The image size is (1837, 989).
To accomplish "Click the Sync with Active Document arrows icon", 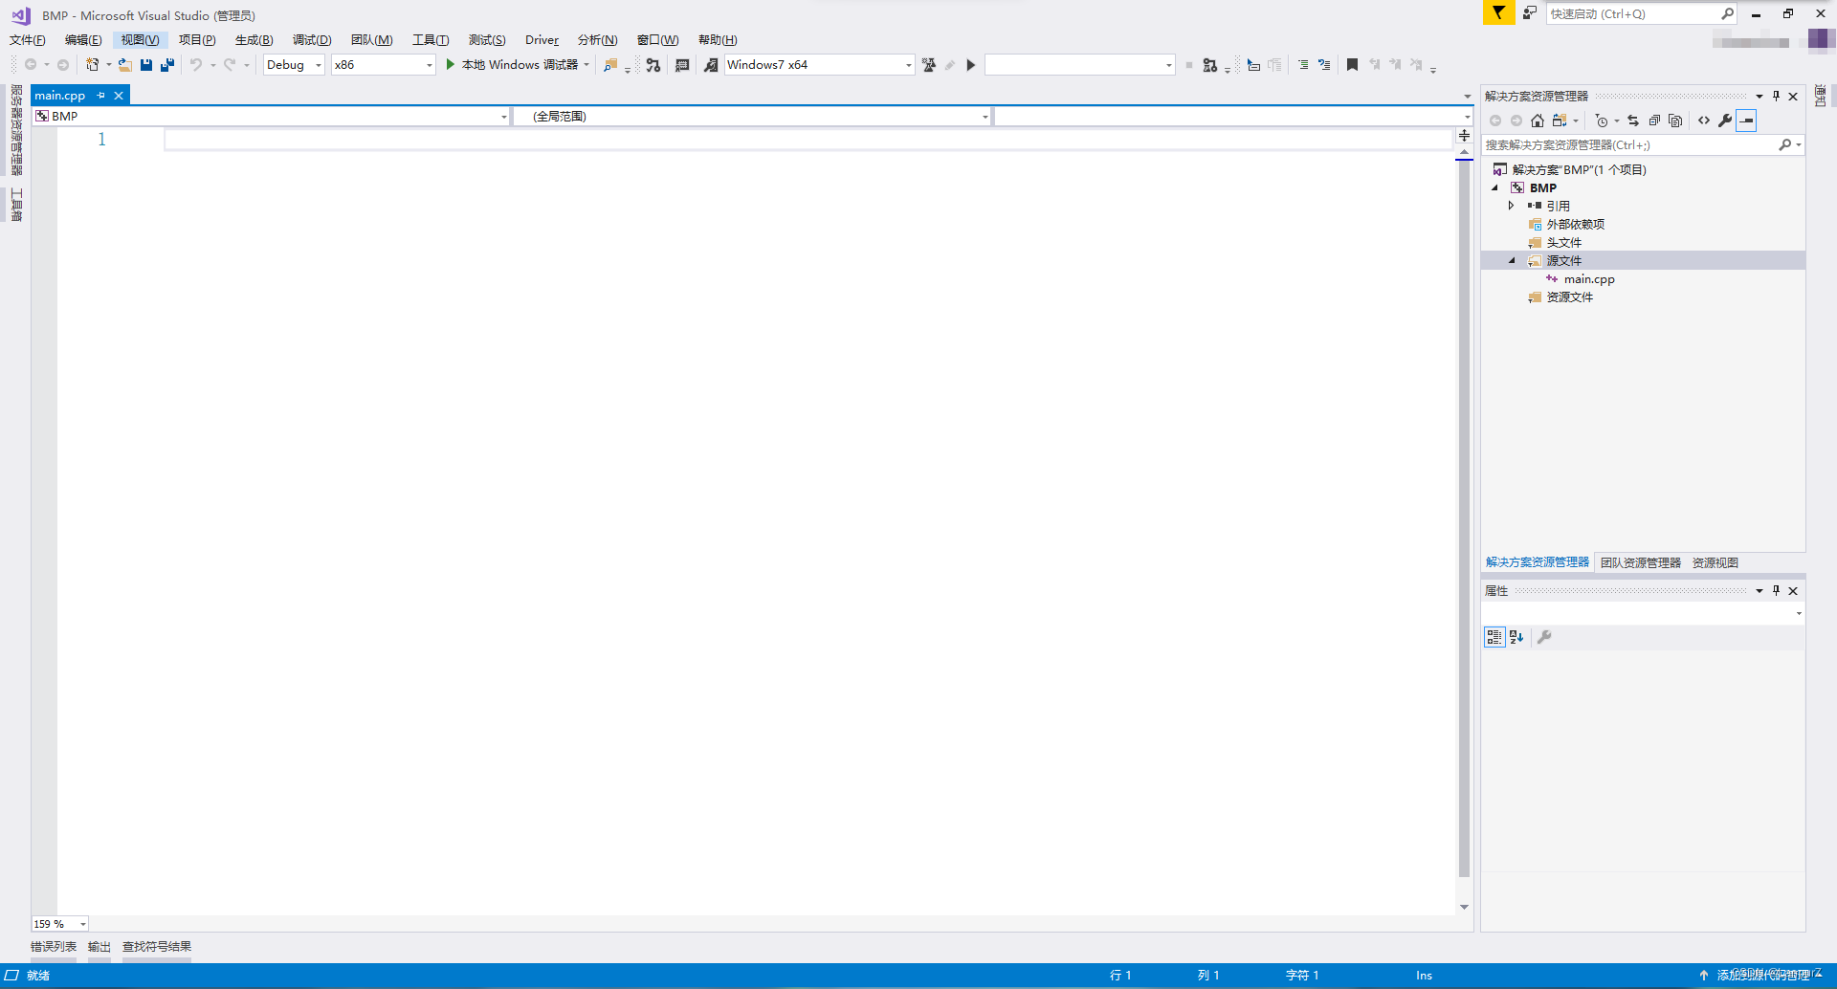I will pos(1633,121).
